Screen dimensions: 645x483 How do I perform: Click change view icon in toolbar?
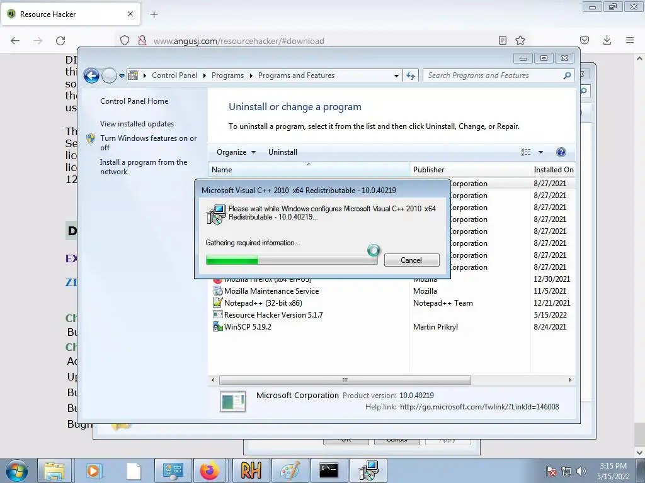coord(526,152)
